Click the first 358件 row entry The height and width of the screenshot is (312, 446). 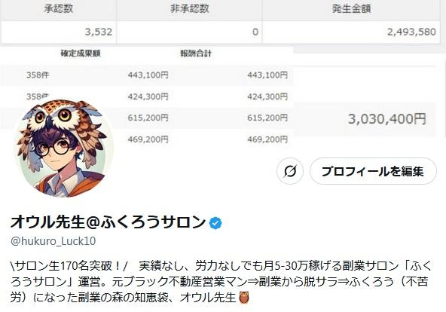38,75
